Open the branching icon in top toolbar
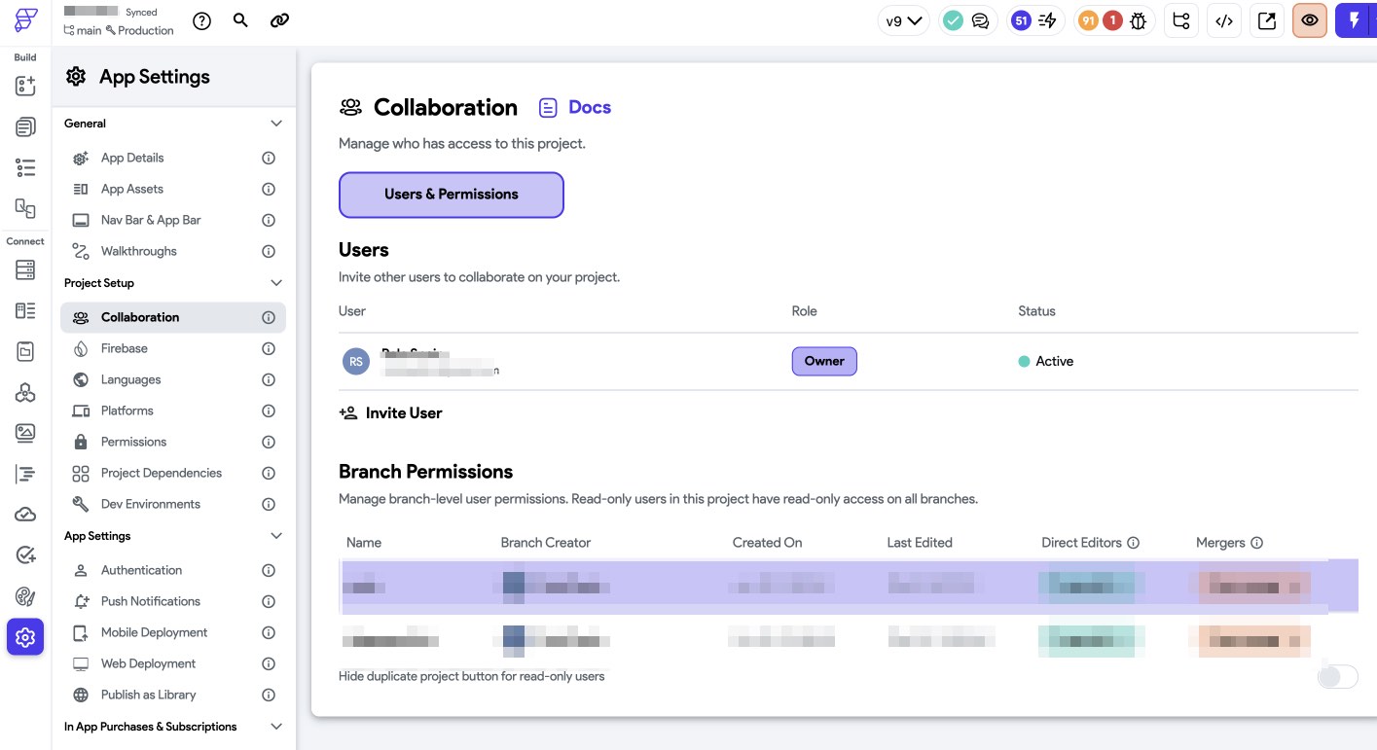This screenshot has height=750, width=1377. [x=1181, y=20]
